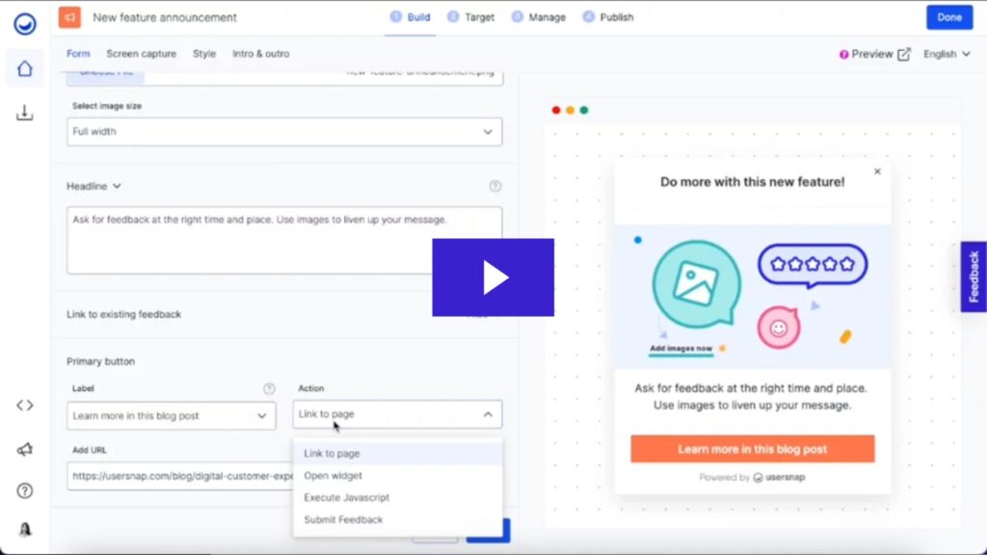Choose Execute Javascript option

pyautogui.click(x=347, y=498)
